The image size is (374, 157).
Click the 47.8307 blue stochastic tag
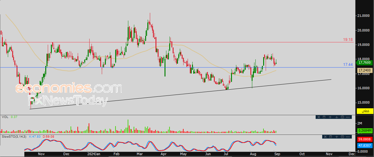click(365, 145)
